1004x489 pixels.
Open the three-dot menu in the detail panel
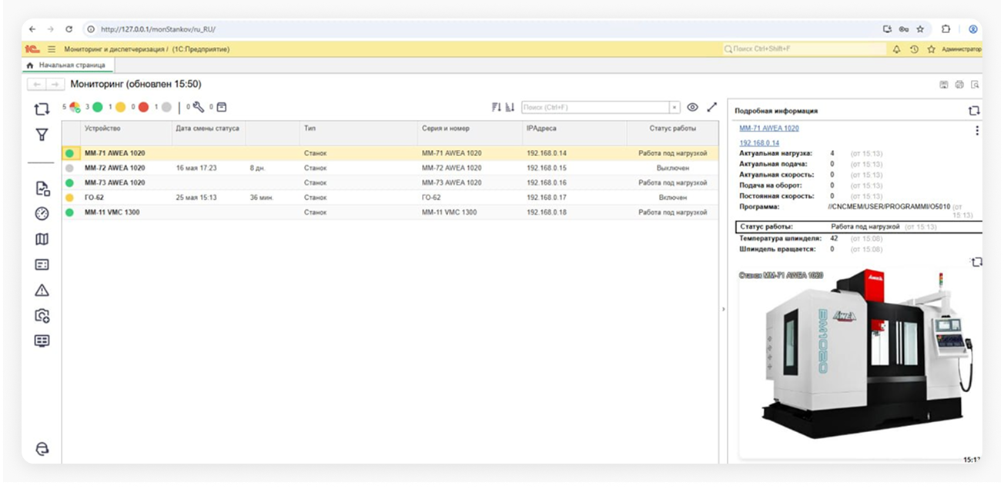(977, 131)
